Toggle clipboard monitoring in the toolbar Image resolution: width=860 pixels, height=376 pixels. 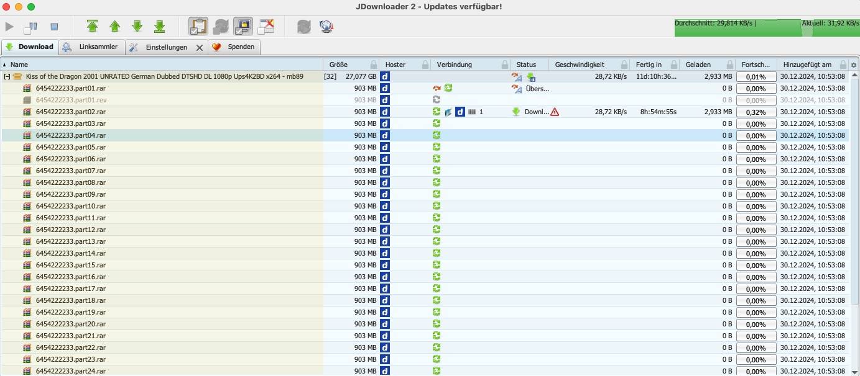click(x=198, y=27)
